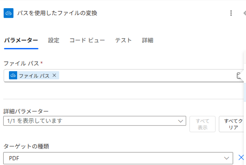The height and width of the screenshot is (165, 246).
Task: Open the テスト tab
Action: pos(123,40)
